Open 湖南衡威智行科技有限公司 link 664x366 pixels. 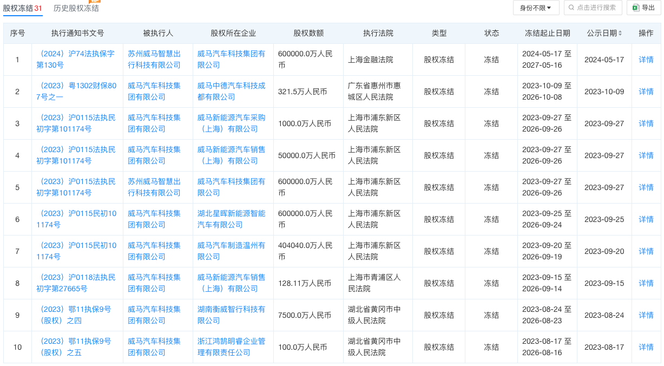232,315
